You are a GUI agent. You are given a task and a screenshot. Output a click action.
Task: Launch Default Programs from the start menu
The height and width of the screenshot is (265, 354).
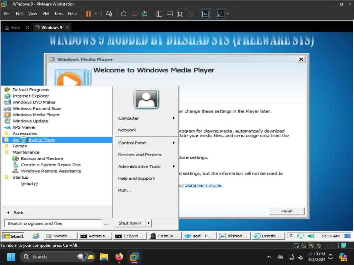pos(31,90)
